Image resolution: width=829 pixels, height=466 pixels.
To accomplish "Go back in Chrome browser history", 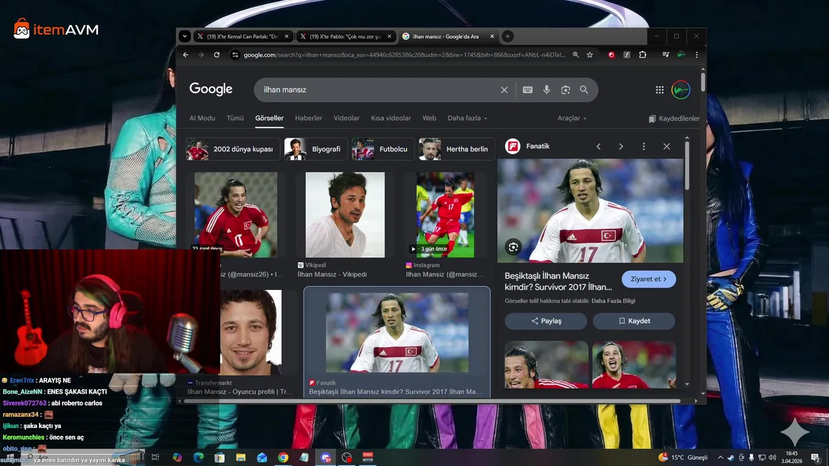I will (186, 55).
